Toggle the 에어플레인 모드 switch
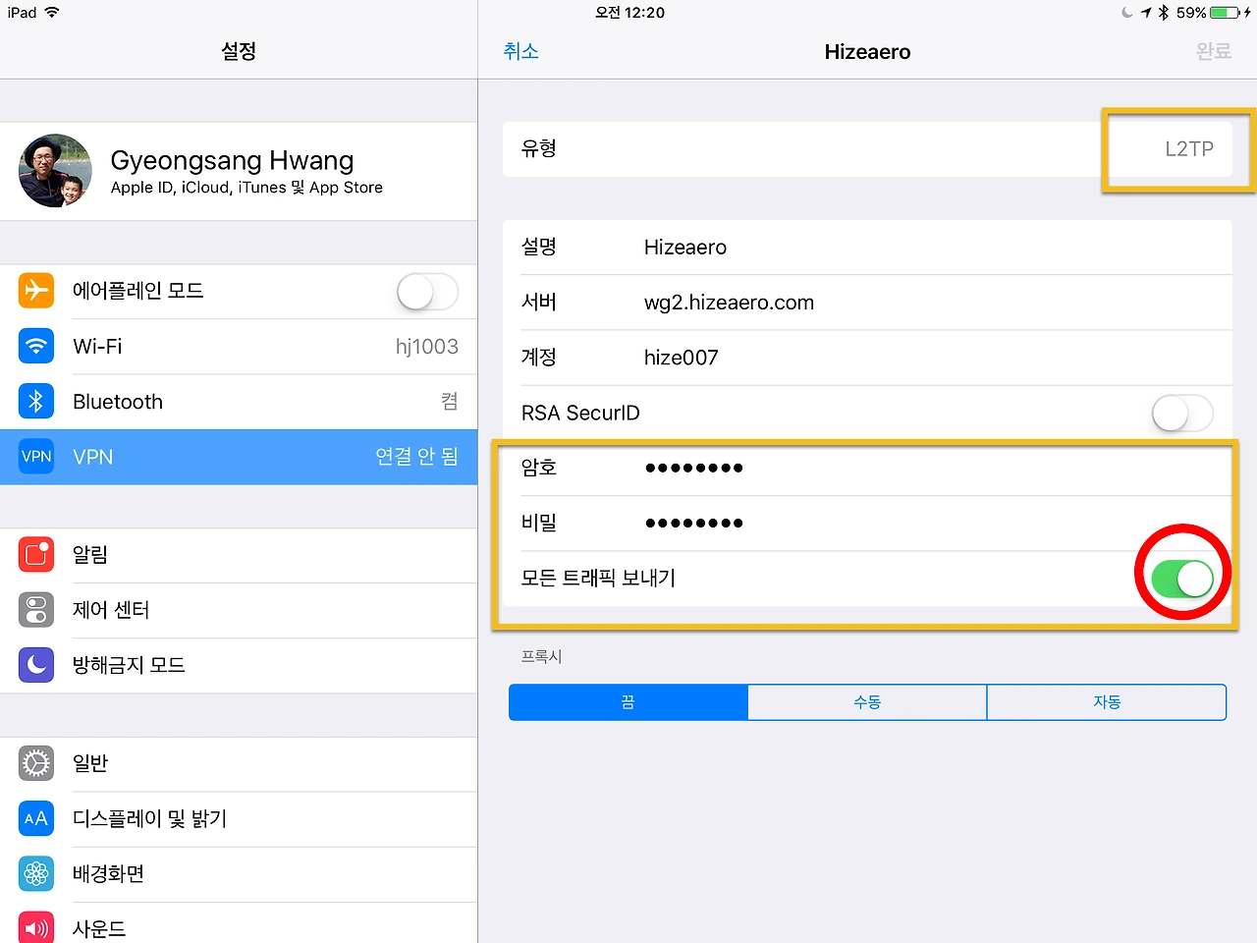Image resolution: width=1257 pixels, height=943 pixels. click(x=427, y=292)
